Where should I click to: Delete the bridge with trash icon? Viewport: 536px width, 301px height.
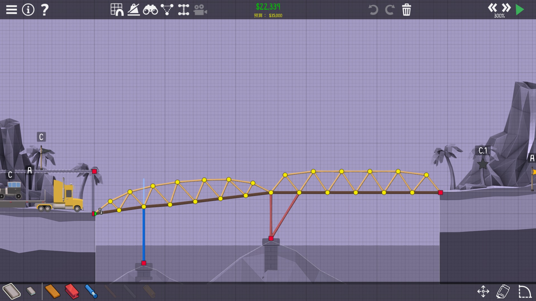[x=406, y=10]
